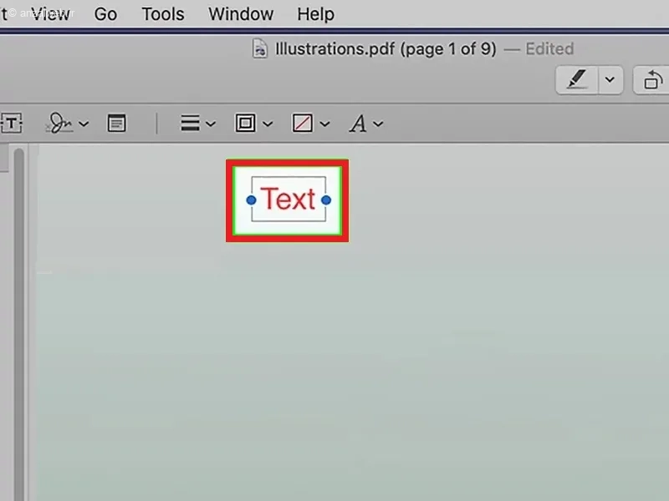Click the Fill Color swatch with red slash
The height and width of the screenshot is (501, 669).
point(303,124)
